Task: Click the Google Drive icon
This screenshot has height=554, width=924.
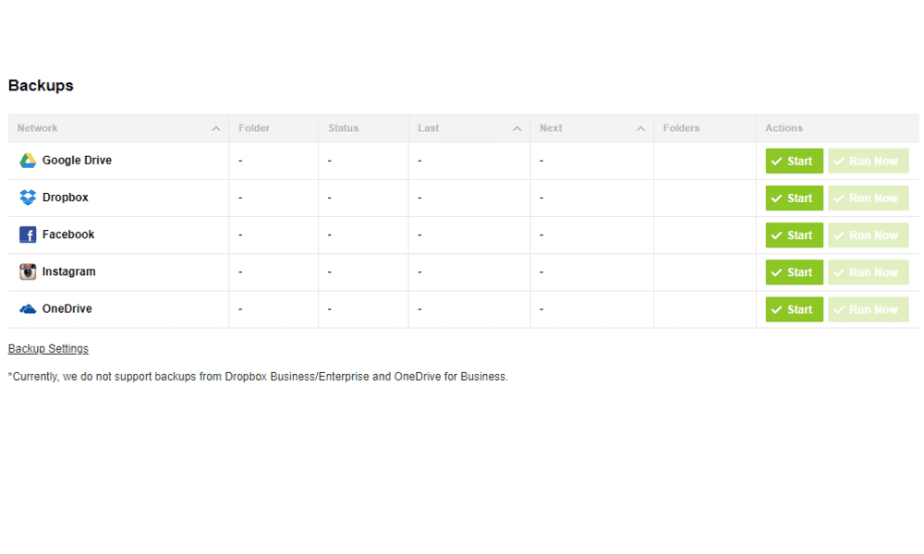Action: (x=28, y=161)
